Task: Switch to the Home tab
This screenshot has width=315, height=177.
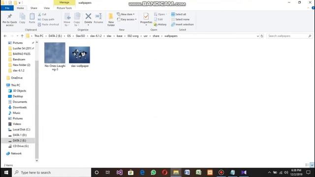Action: tap(20, 8)
